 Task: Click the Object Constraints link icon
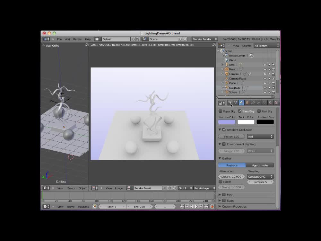coord(253,103)
